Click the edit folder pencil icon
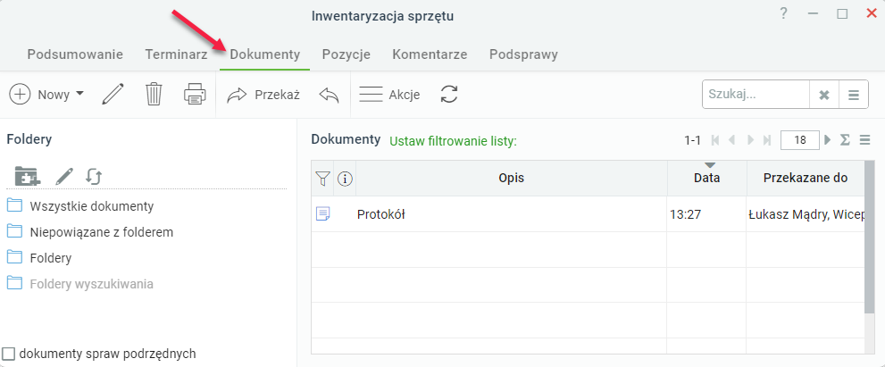The height and width of the screenshot is (367, 885). [x=64, y=176]
